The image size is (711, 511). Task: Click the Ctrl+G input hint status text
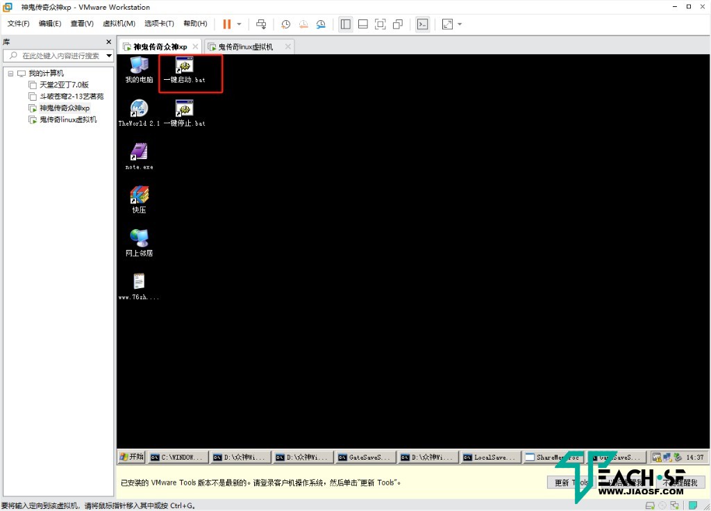click(99, 505)
